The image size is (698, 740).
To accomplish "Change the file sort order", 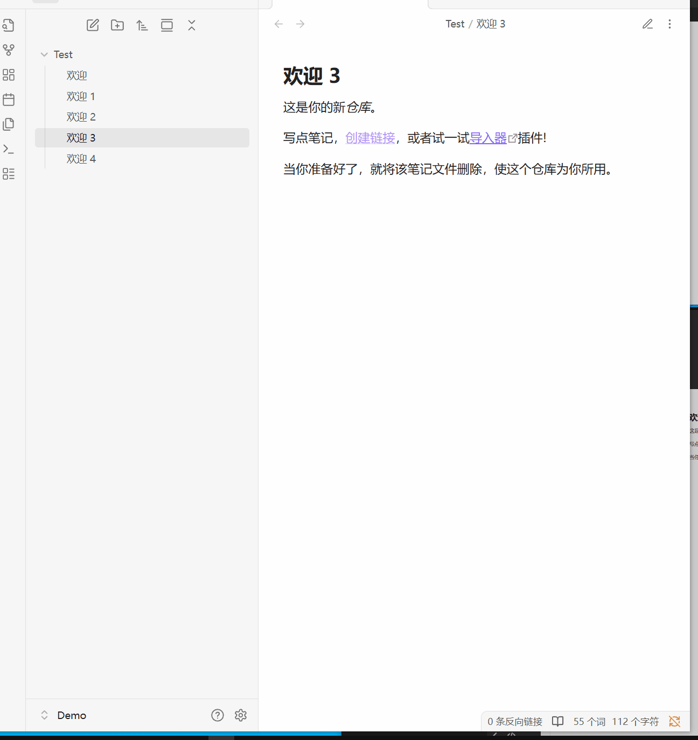I will click(x=142, y=25).
